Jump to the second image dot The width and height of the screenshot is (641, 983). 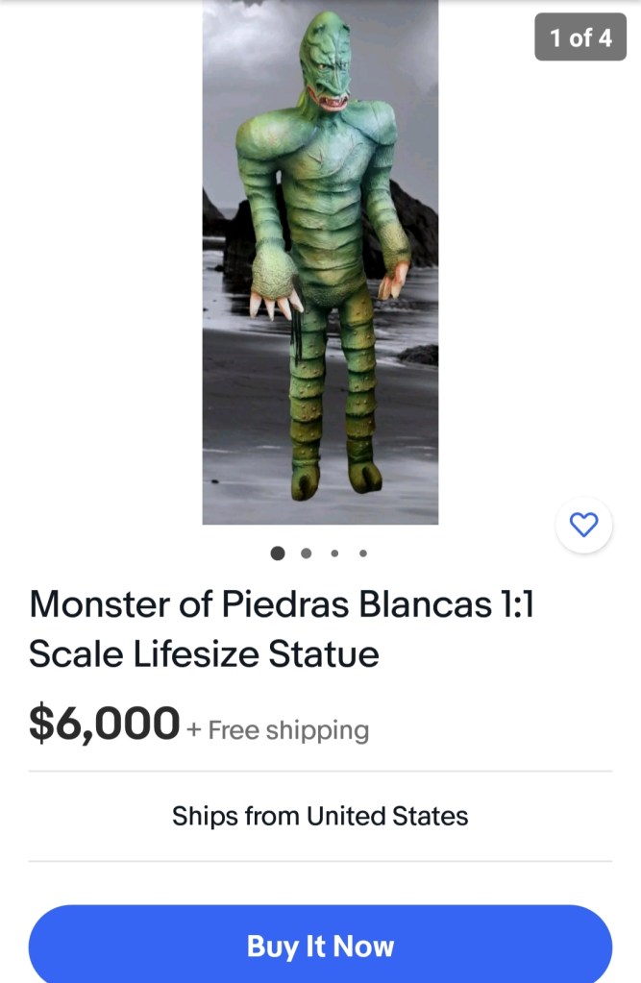point(306,553)
